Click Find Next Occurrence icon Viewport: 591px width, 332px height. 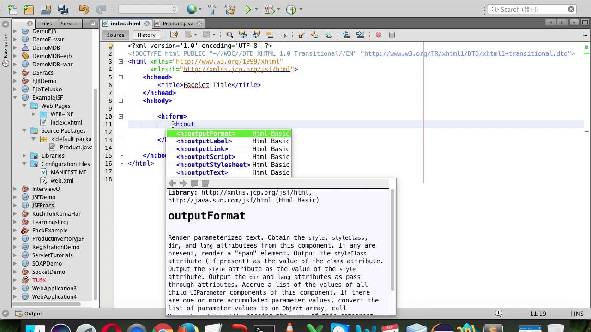click(256, 35)
